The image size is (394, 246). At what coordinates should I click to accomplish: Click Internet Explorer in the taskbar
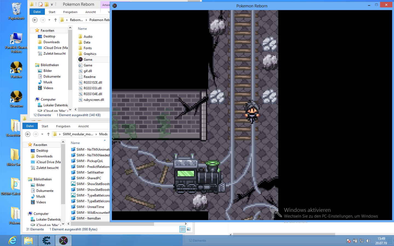click(x=12, y=241)
